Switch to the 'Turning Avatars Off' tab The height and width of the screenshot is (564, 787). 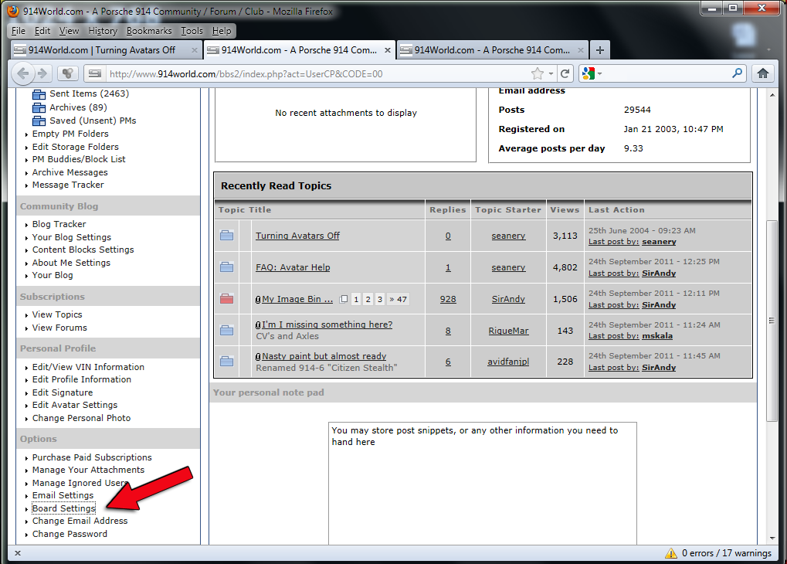(106, 50)
